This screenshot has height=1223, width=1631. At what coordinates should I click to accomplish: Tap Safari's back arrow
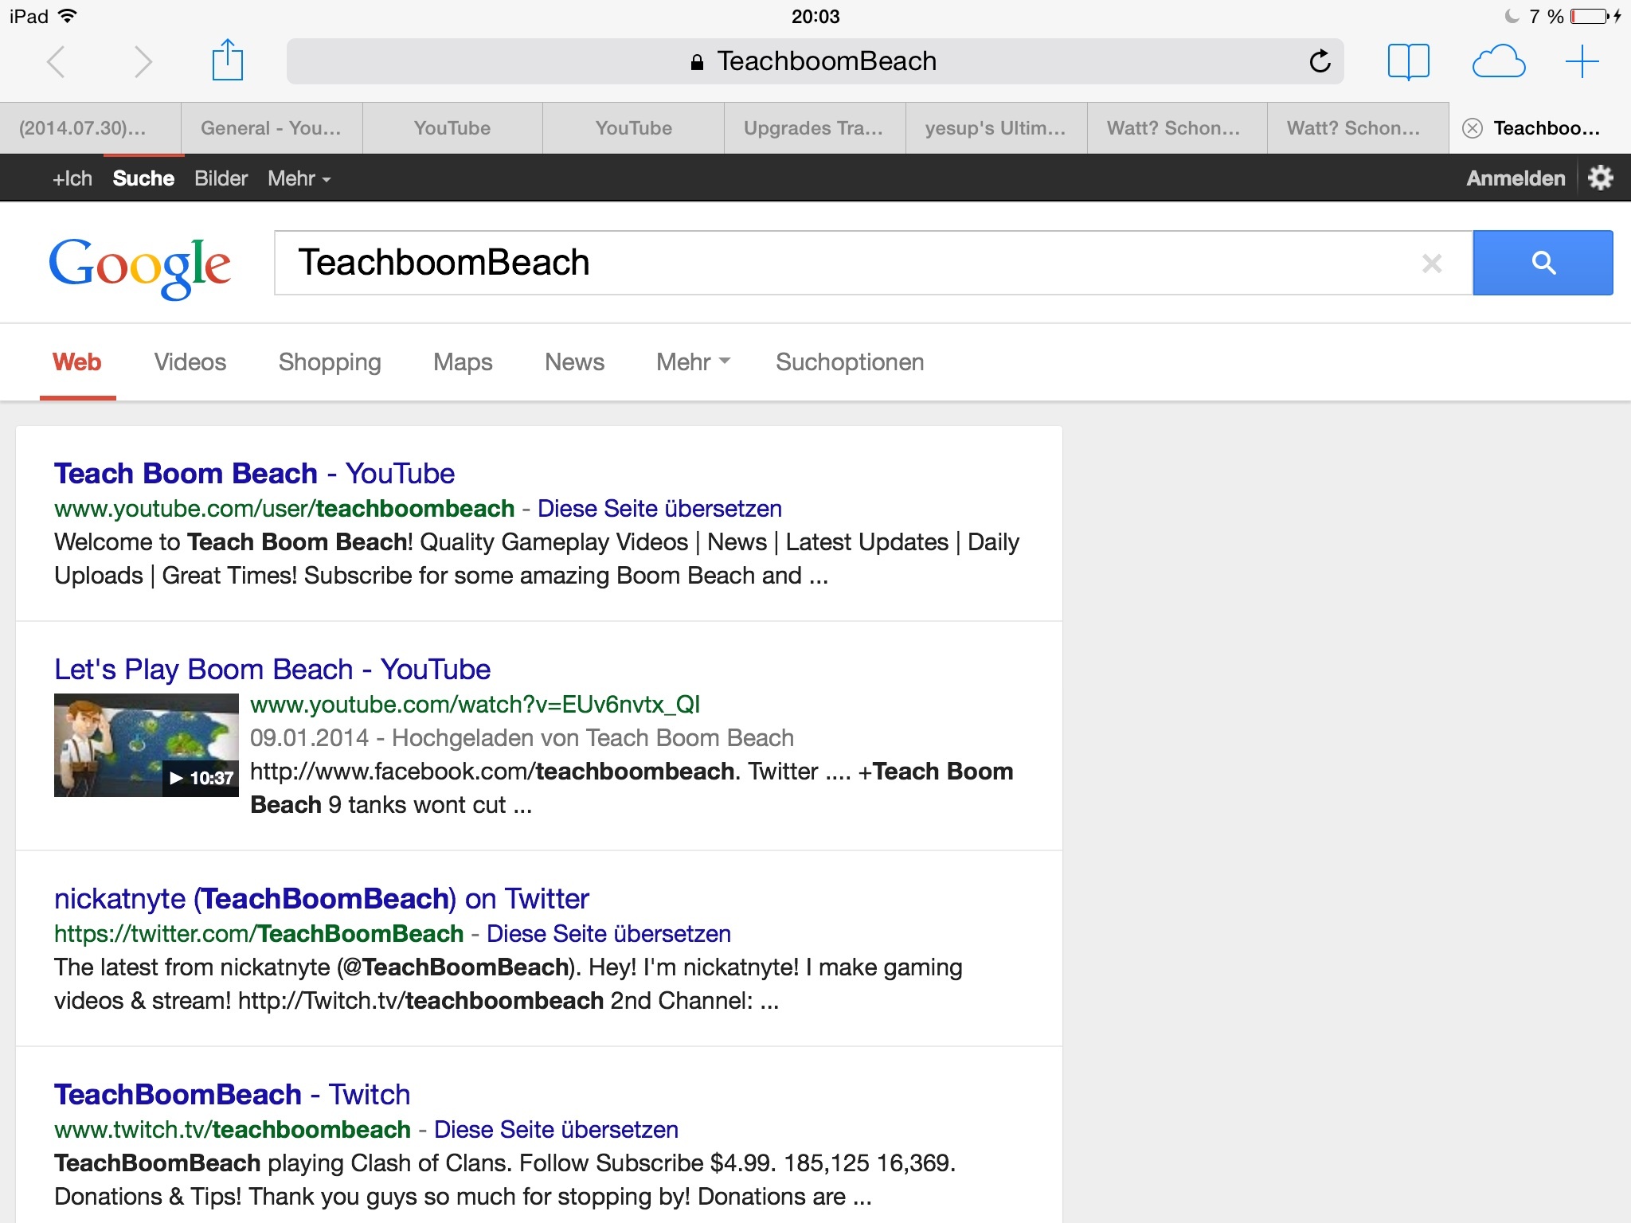(56, 61)
